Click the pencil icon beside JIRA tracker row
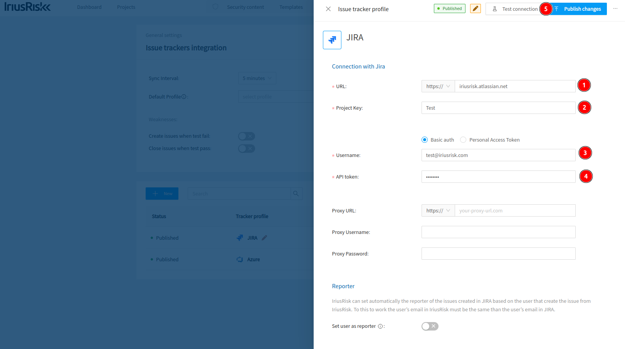625x349 pixels. [x=264, y=238]
